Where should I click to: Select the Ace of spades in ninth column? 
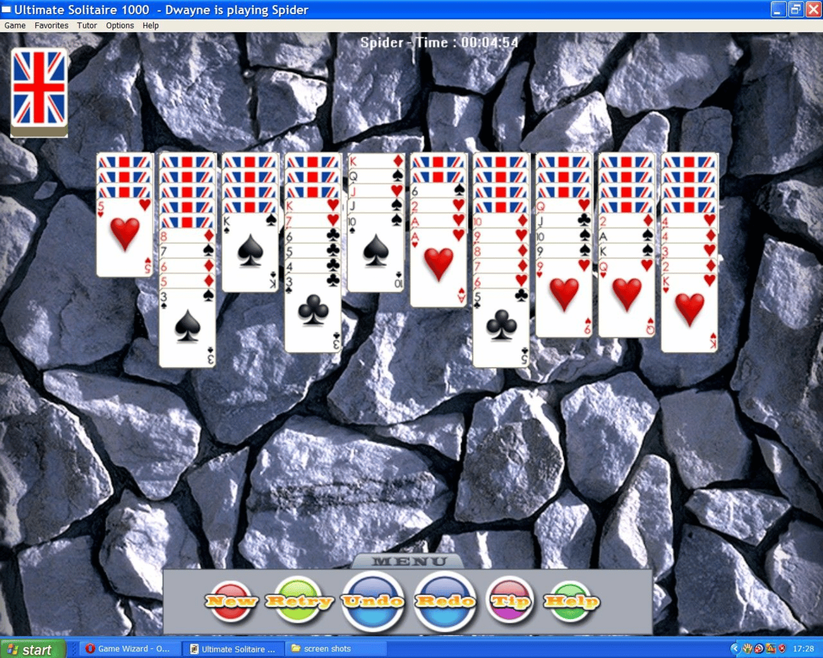click(x=627, y=236)
